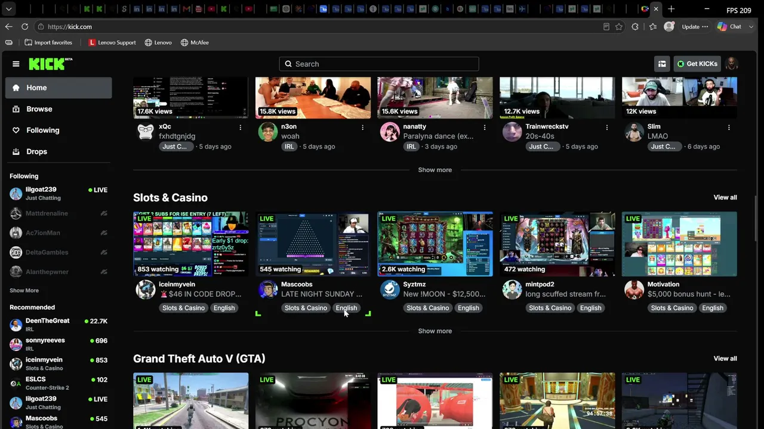
Task: Click the IRL tag under n3on
Action: 289,147
